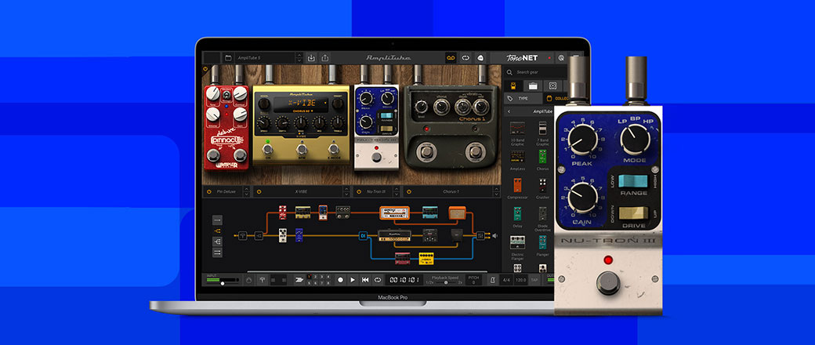Pick Delay gear item

[x=517, y=217]
